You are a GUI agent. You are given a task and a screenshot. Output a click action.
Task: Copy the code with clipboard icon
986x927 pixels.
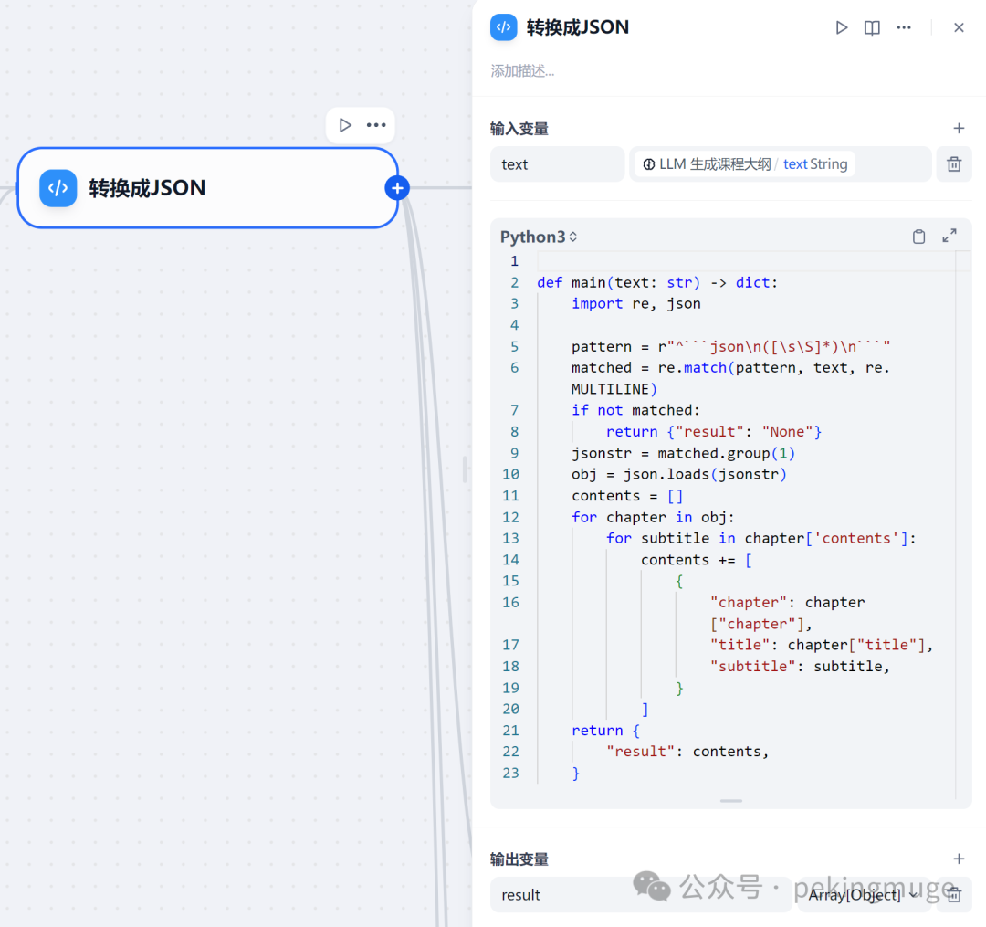pos(918,237)
